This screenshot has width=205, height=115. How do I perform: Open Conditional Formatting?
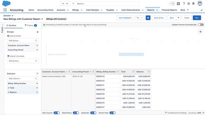point(176,113)
